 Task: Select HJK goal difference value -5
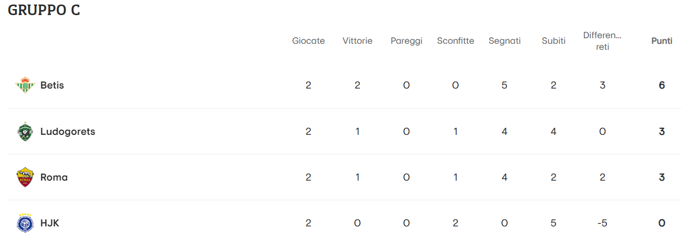click(x=602, y=223)
